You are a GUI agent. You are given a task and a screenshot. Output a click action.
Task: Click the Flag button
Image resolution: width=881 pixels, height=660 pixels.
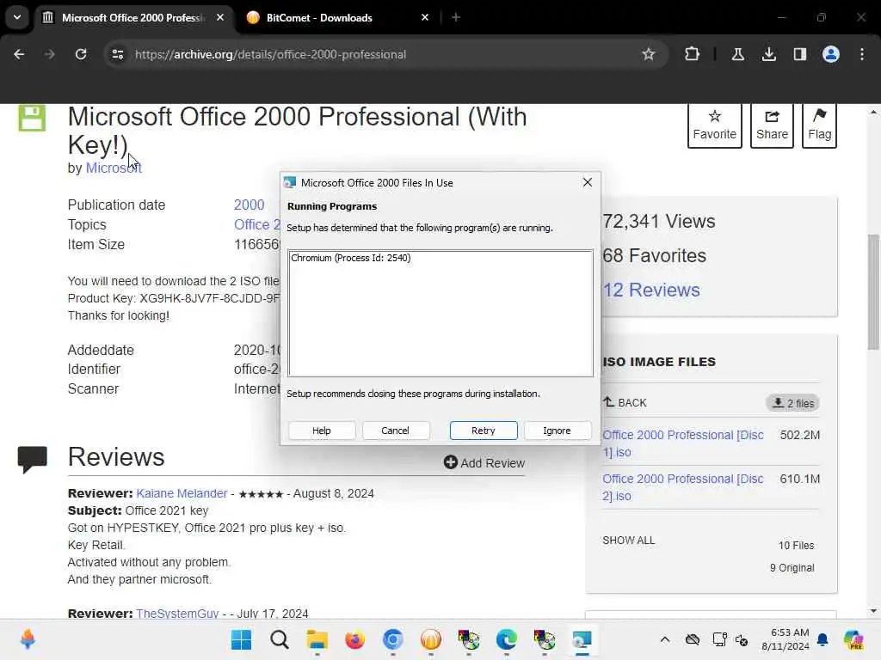(x=819, y=125)
